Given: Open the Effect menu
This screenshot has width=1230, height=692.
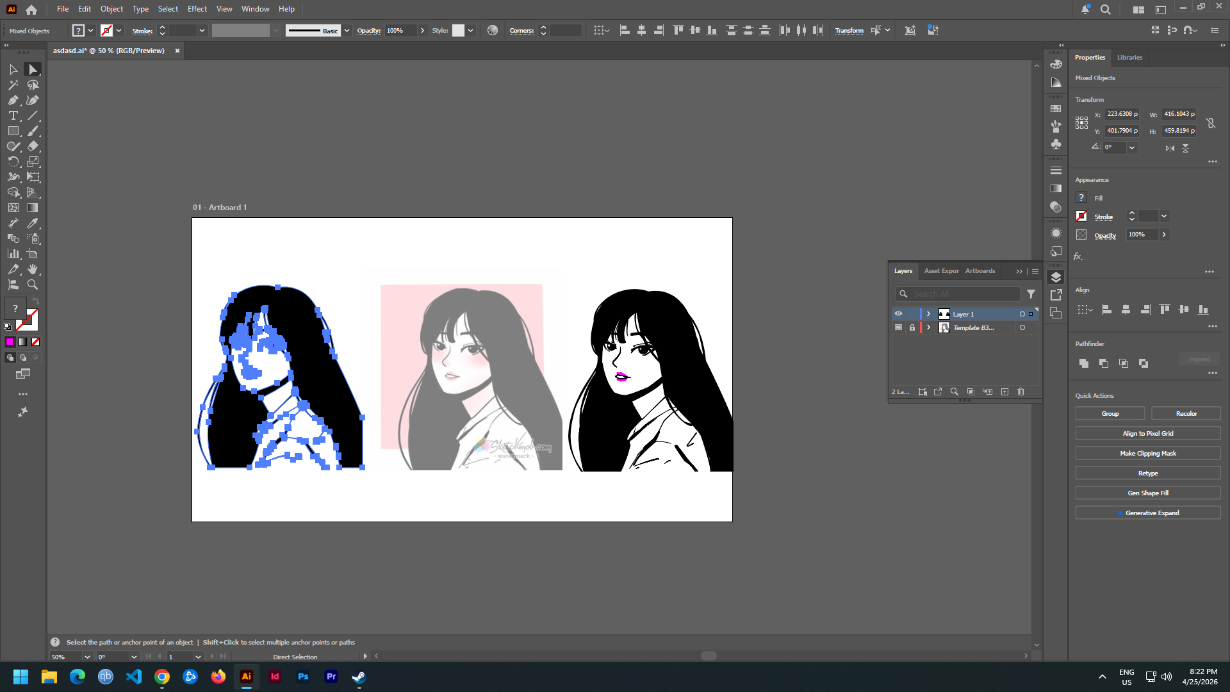Looking at the screenshot, I should click(197, 9).
